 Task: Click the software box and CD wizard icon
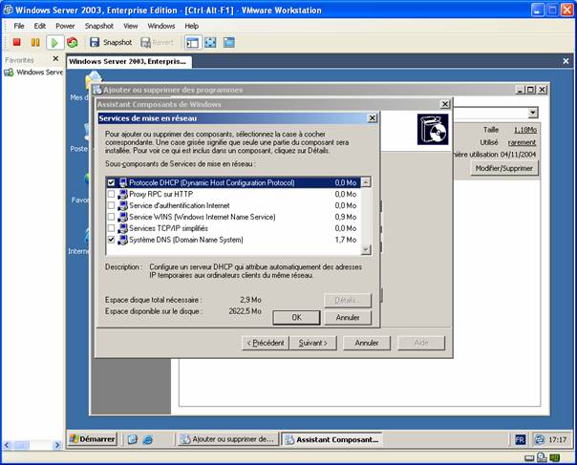[433, 129]
